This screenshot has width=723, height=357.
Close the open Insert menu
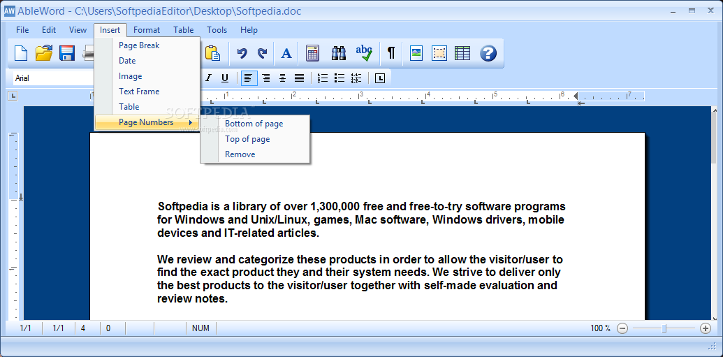pos(110,30)
